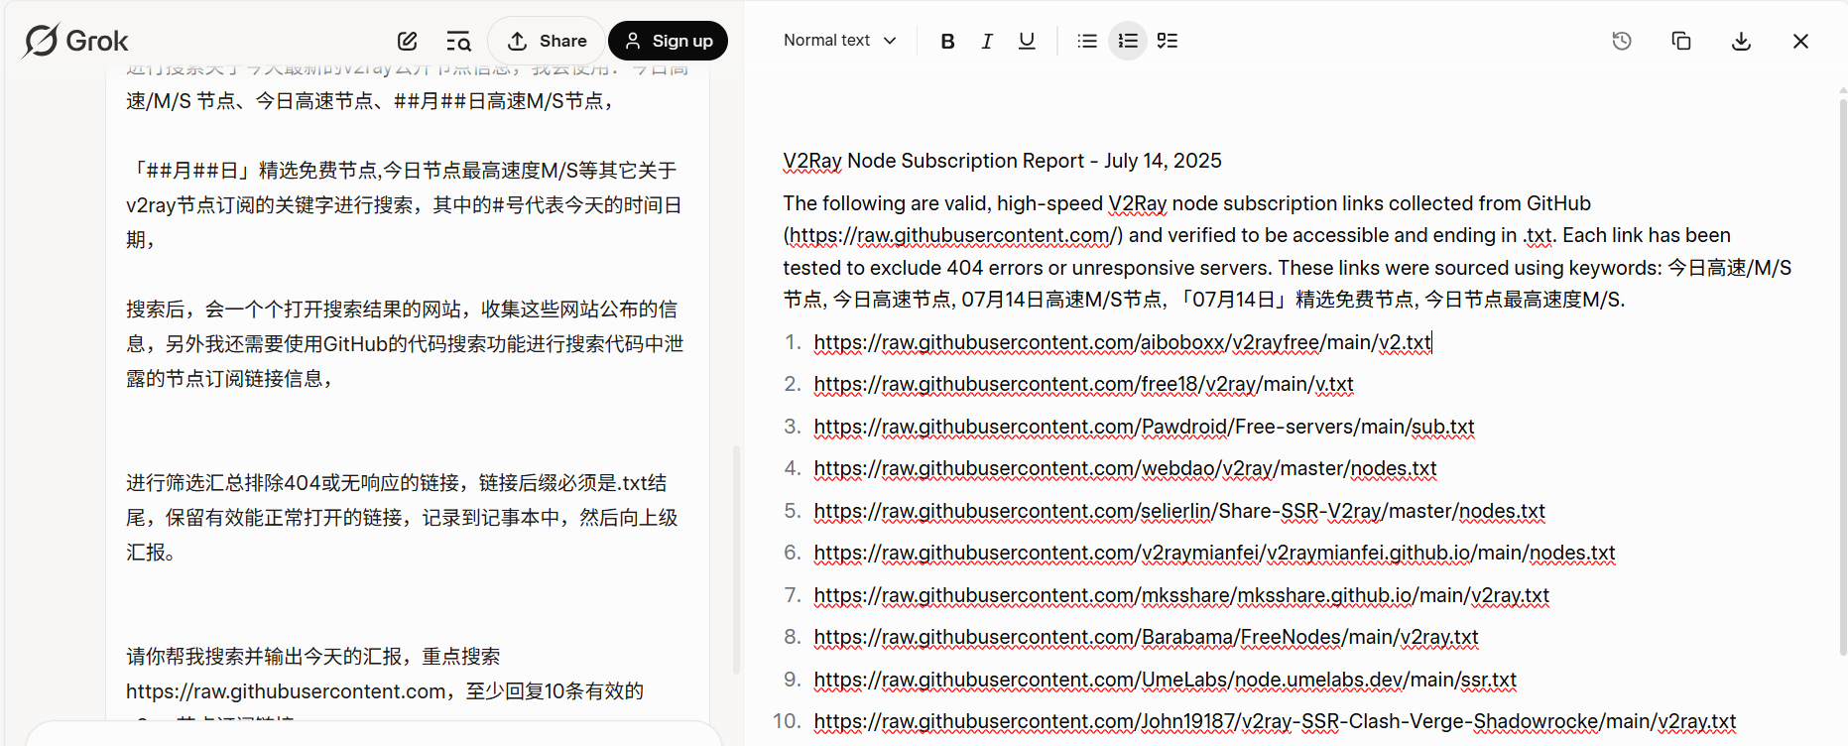Click the Sign up button

point(668,41)
